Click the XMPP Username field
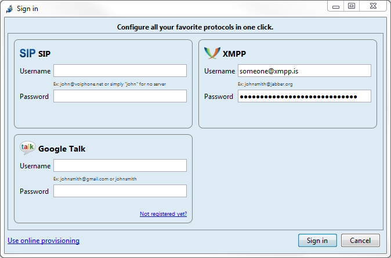Viewport: 391px width, 258px height. click(304, 71)
